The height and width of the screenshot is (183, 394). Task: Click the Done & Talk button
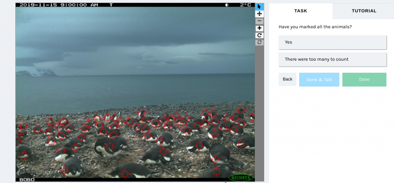coord(319,80)
